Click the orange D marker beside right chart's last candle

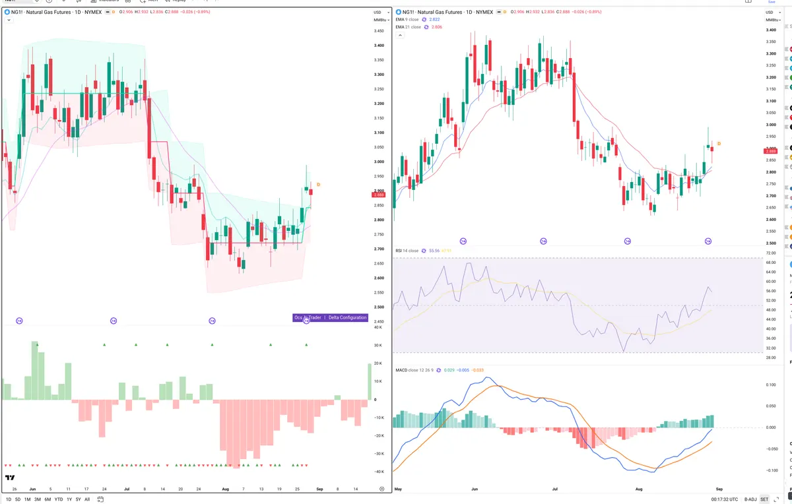coord(719,143)
